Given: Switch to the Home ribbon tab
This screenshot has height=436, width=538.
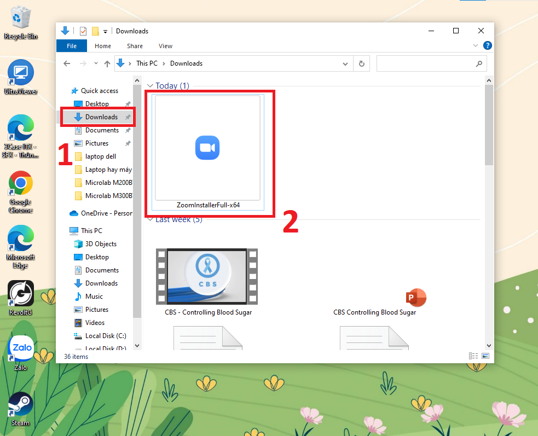Looking at the screenshot, I should point(102,46).
